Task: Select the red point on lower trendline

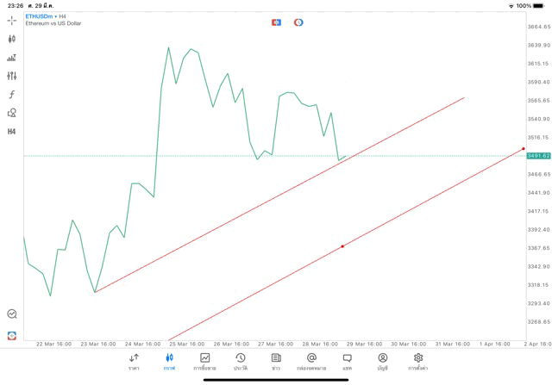Action: click(x=342, y=246)
